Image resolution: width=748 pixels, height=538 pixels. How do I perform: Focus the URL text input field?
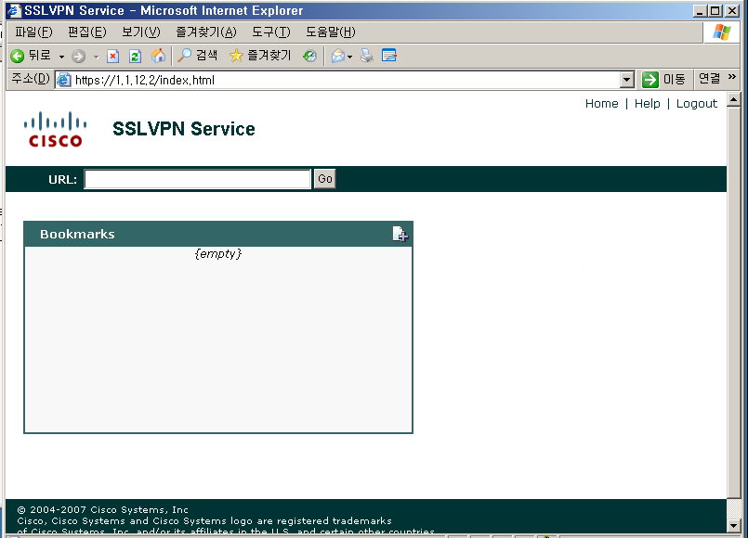198,179
